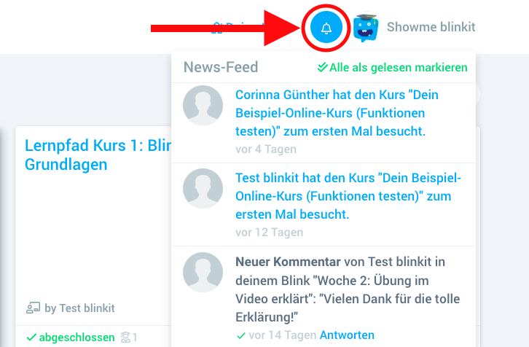
Task: Open the Showme blinkit user menu
Action: coord(431,27)
